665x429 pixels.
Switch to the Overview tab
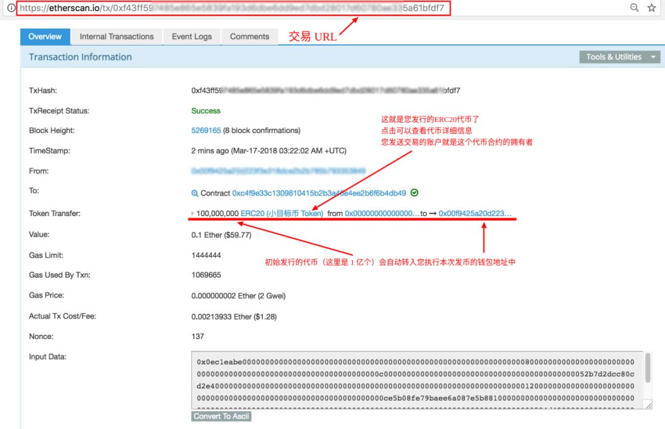(x=45, y=37)
